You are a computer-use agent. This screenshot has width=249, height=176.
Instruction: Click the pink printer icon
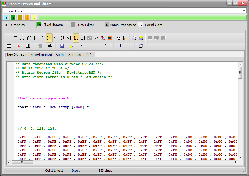(x=134, y=38)
